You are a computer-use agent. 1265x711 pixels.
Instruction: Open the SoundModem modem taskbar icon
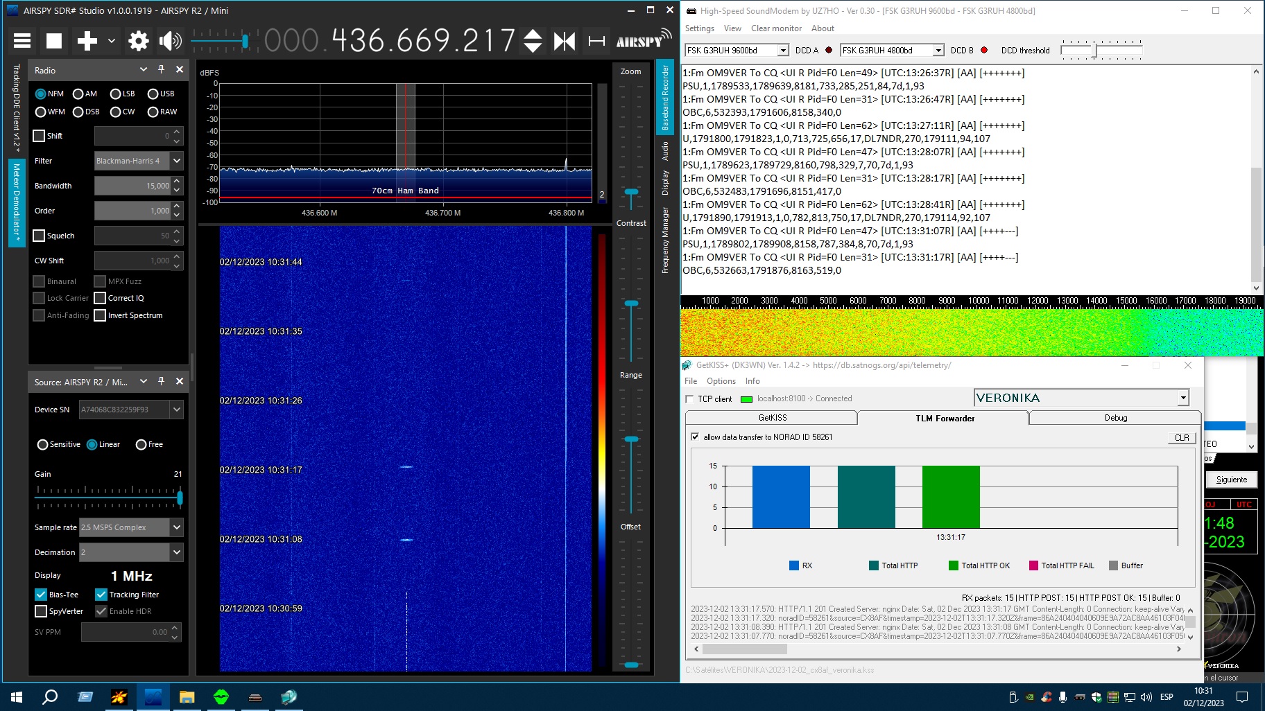[x=255, y=697]
